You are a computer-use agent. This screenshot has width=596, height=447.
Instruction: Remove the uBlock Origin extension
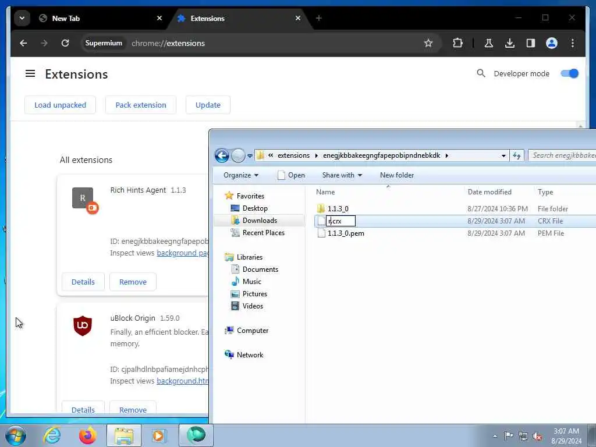133,410
